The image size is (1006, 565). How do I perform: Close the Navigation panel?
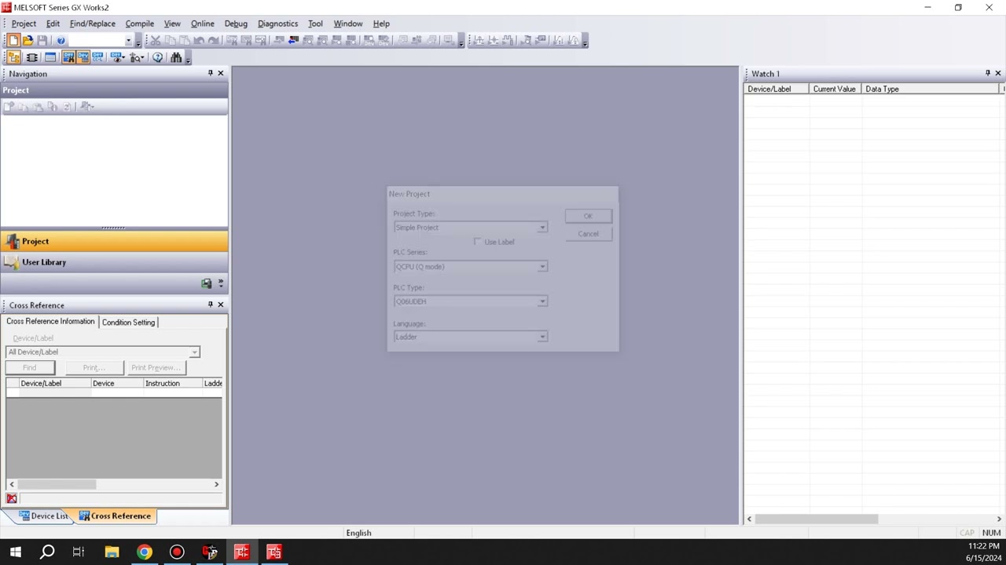point(220,73)
